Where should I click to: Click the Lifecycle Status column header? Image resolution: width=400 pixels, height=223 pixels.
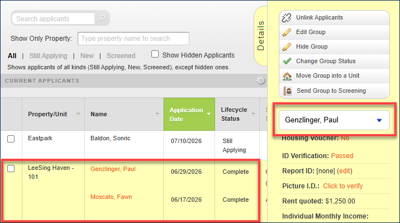[237, 114]
